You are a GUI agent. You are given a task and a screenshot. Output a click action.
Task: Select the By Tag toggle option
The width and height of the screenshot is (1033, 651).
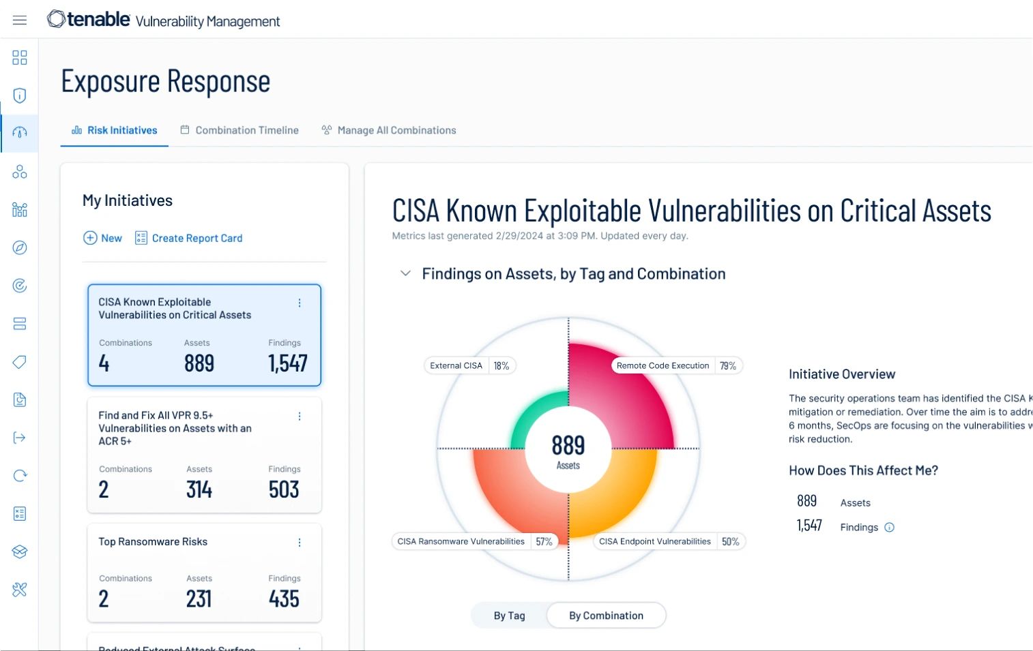tap(509, 615)
